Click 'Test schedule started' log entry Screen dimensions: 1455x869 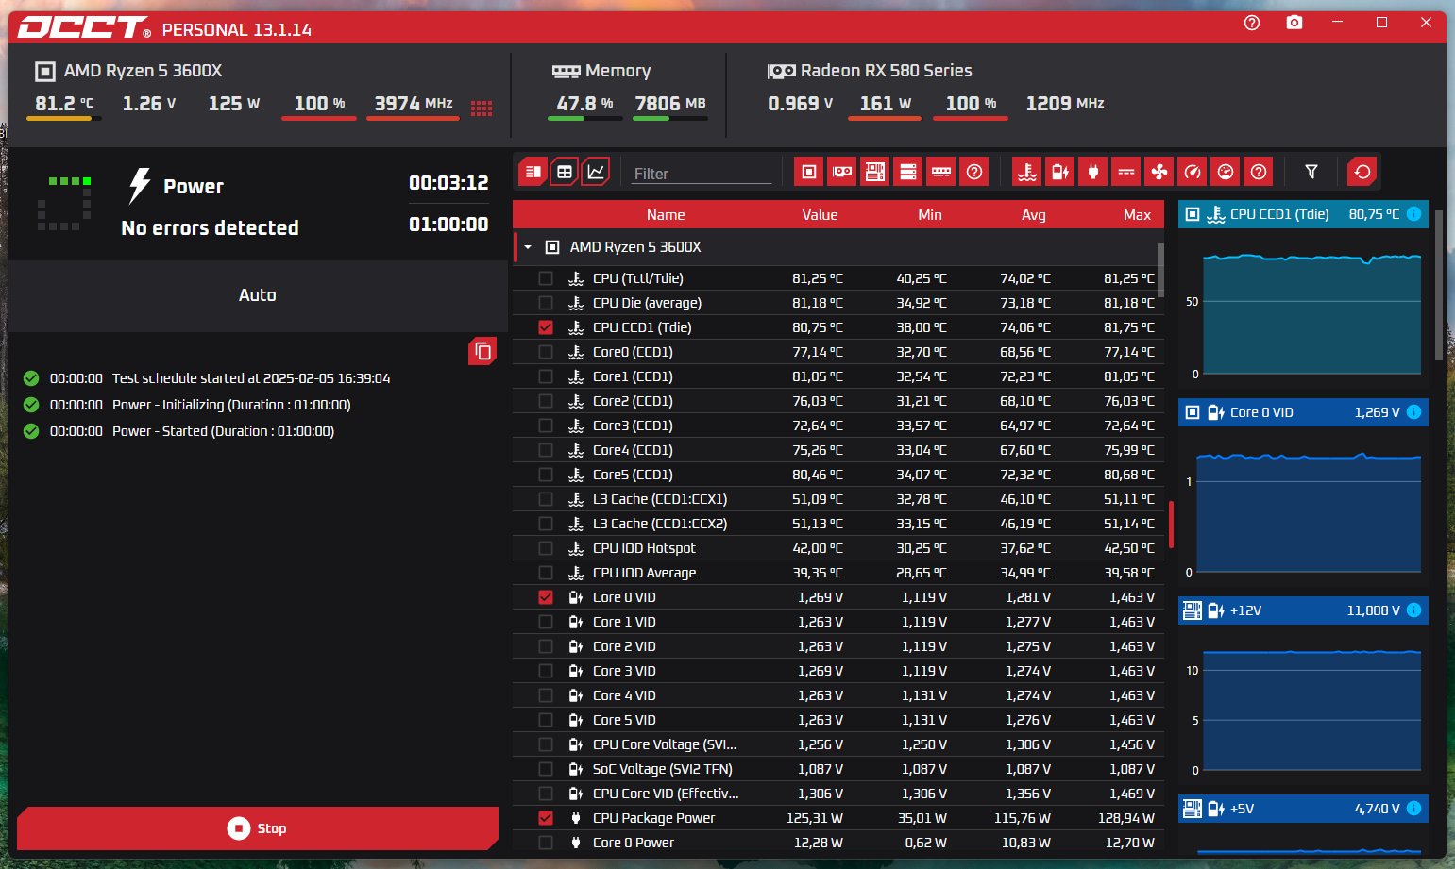[x=251, y=378]
